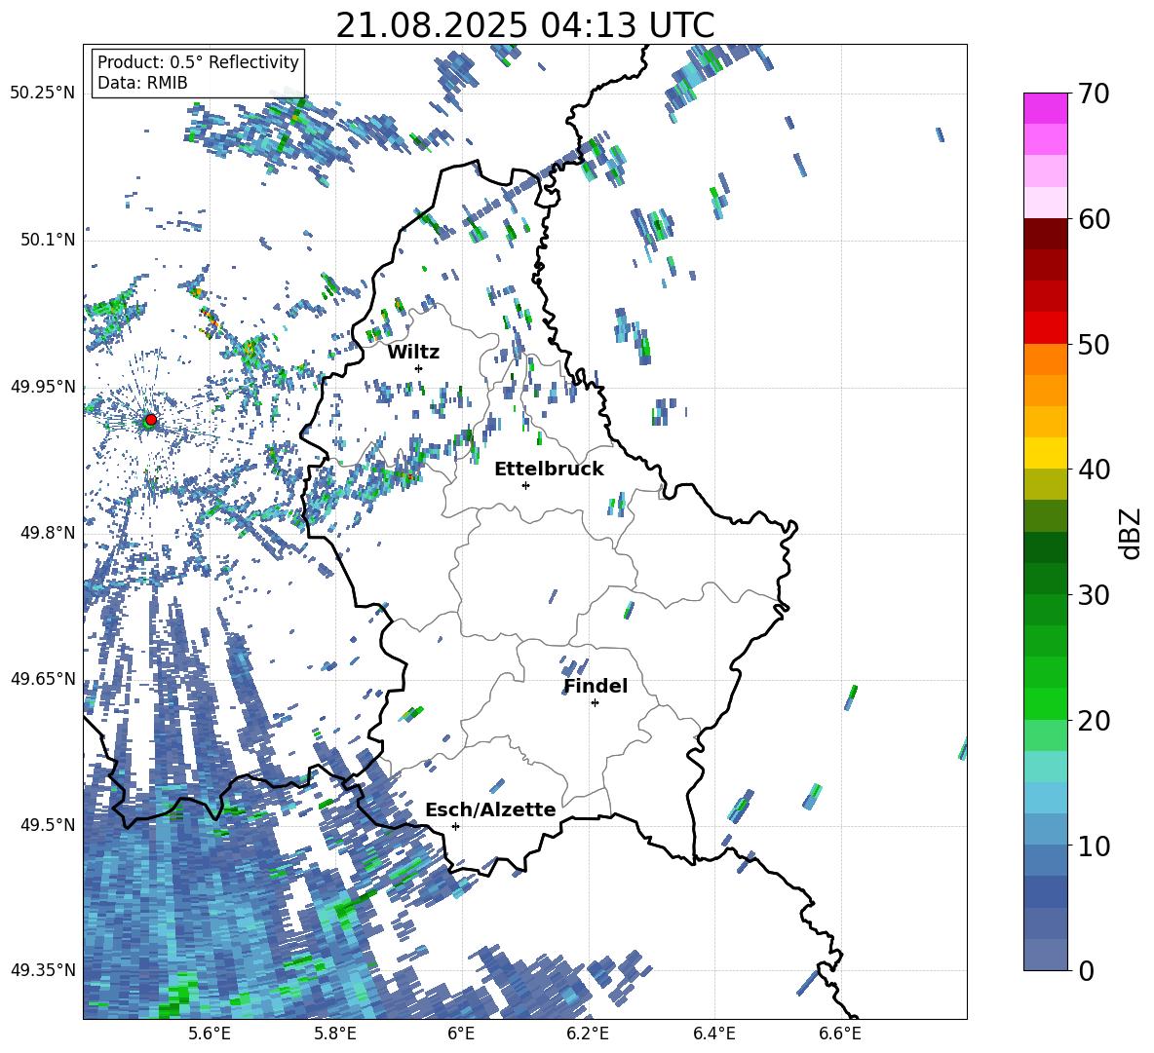The height and width of the screenshot is (1053, 1154).
Task: Click the dark red colorbar segment below 60
Action: [x=1045, y=234]
